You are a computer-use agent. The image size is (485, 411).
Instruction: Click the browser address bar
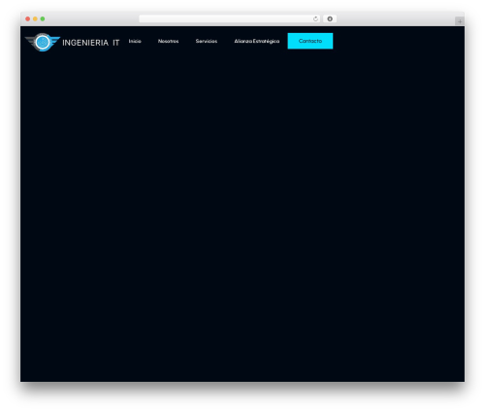point(230,18)
